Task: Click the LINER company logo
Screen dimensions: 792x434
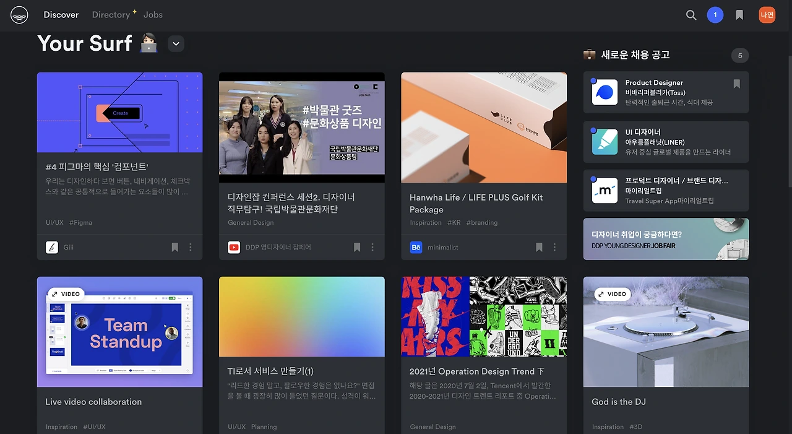Action: coord(605,142)
